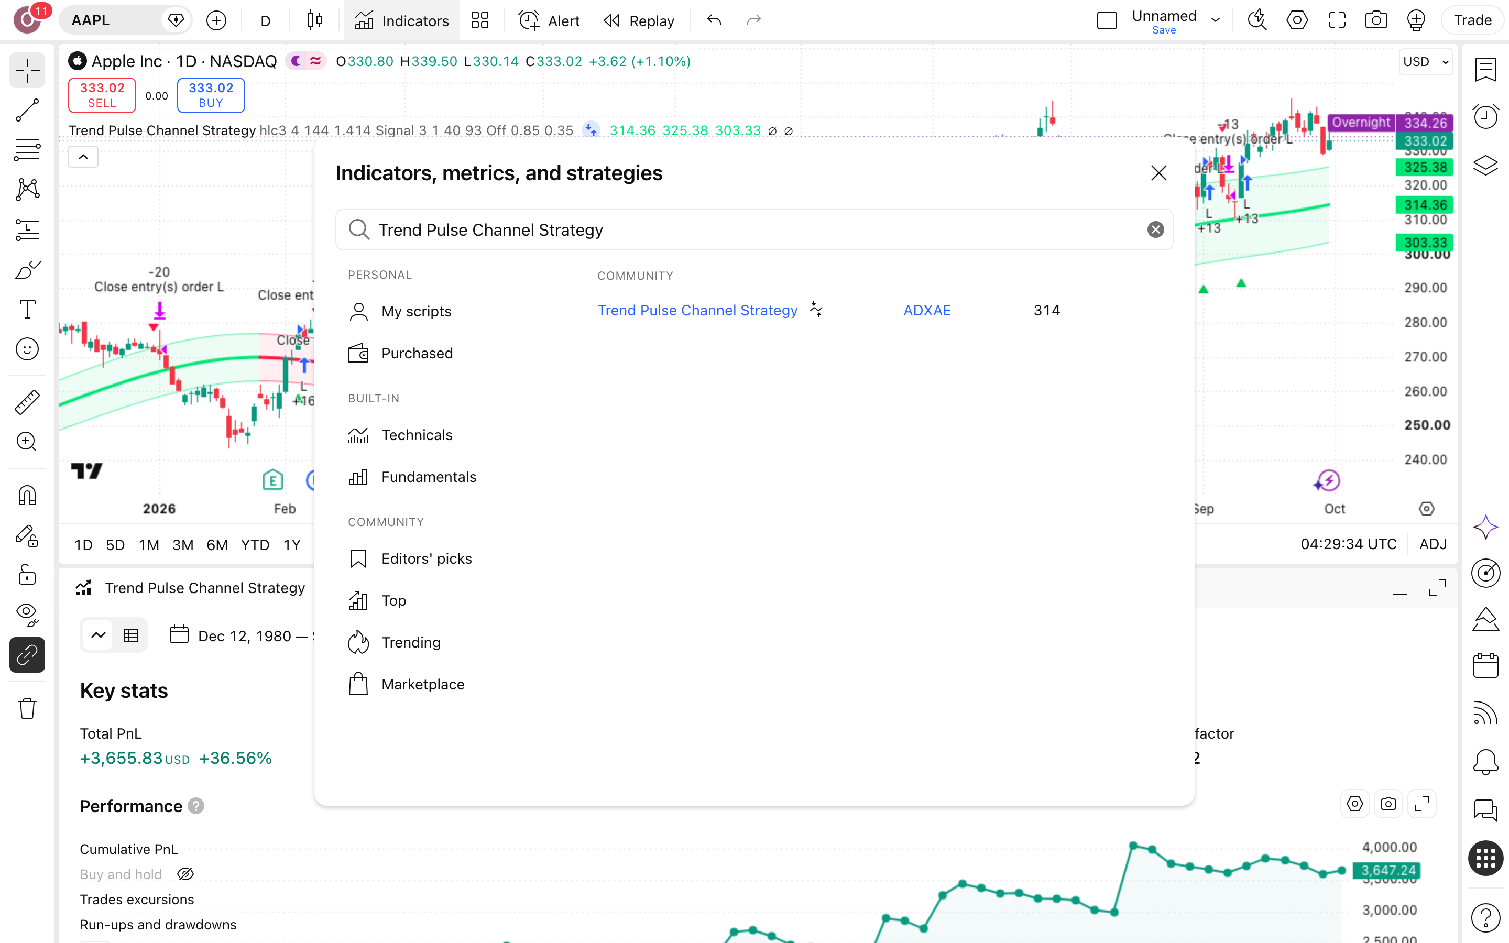Open notifications bell icon
This screenshot has width=1509, height=943.
[1485, 762]
